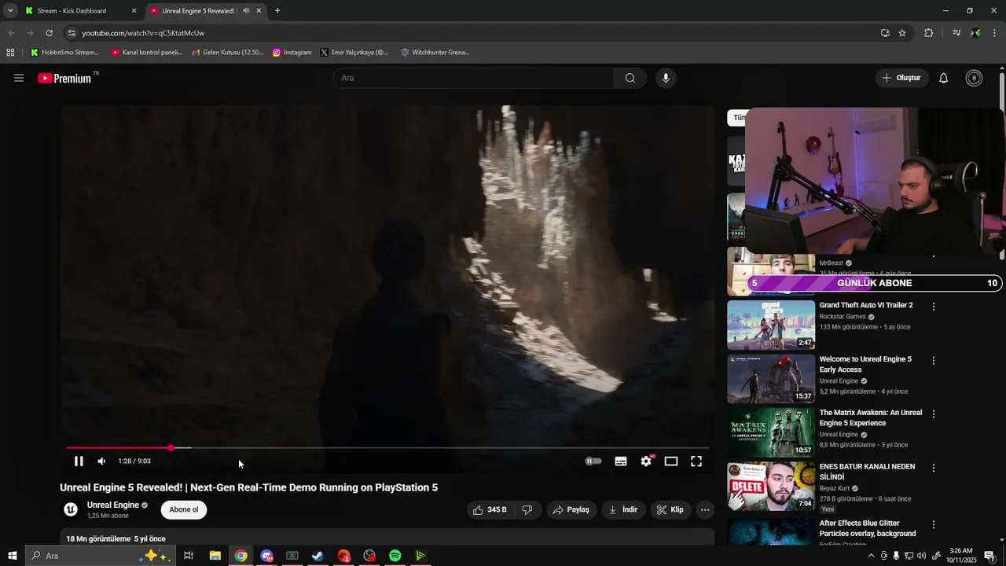Dislike the video

pos(527,509)
